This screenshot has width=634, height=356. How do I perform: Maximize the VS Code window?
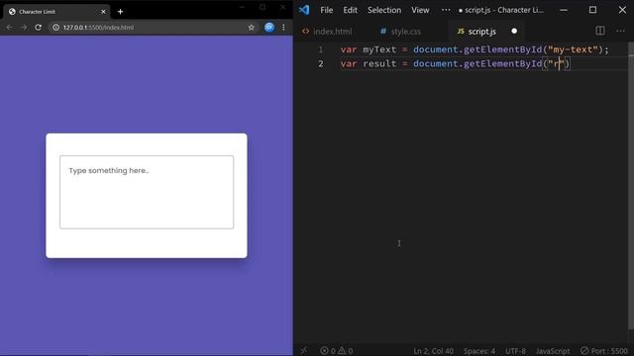tap(592, 10)
